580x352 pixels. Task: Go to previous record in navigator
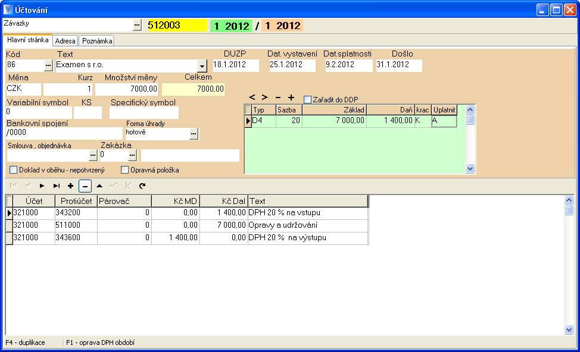pyautogui.click(x=28, y=186)
